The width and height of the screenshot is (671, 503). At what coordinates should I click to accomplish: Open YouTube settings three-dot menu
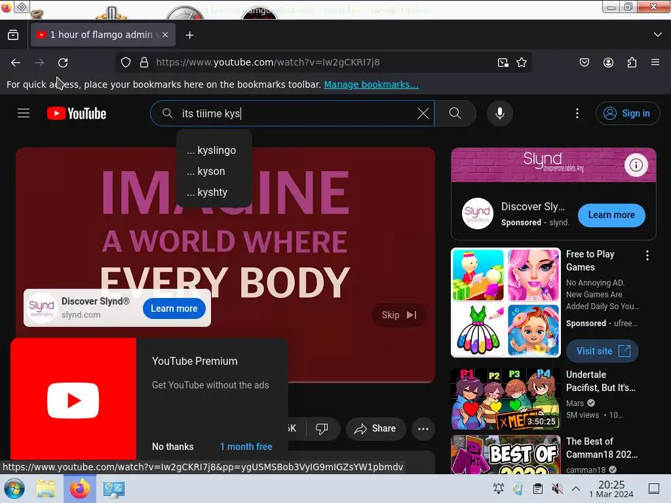point(577,113)
